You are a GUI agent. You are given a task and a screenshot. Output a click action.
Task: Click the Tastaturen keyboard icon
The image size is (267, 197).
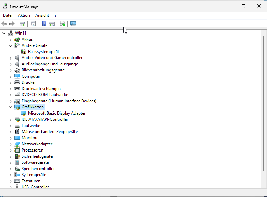click(x=17, y=181)
